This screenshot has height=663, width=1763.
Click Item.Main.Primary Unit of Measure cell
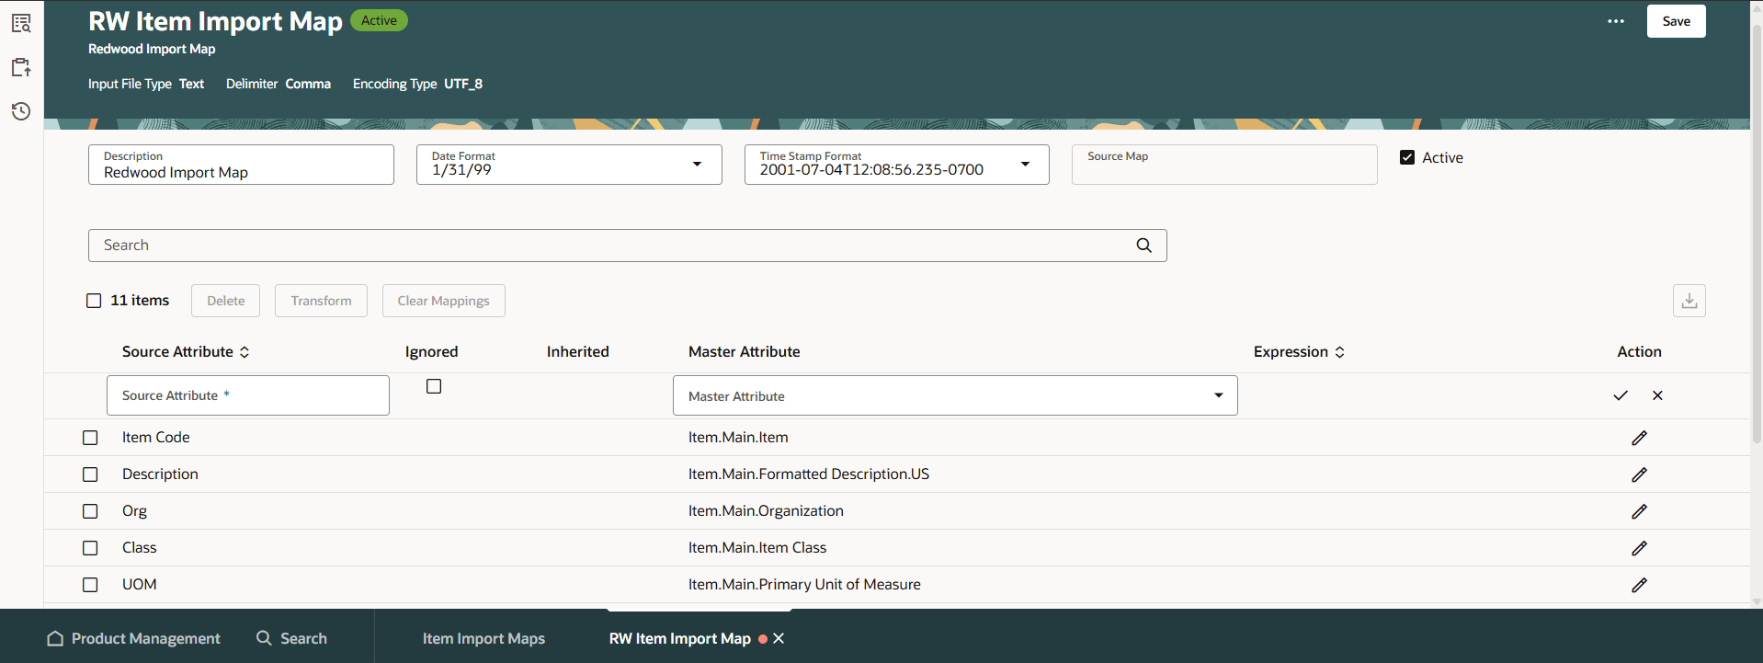[804, 585]
